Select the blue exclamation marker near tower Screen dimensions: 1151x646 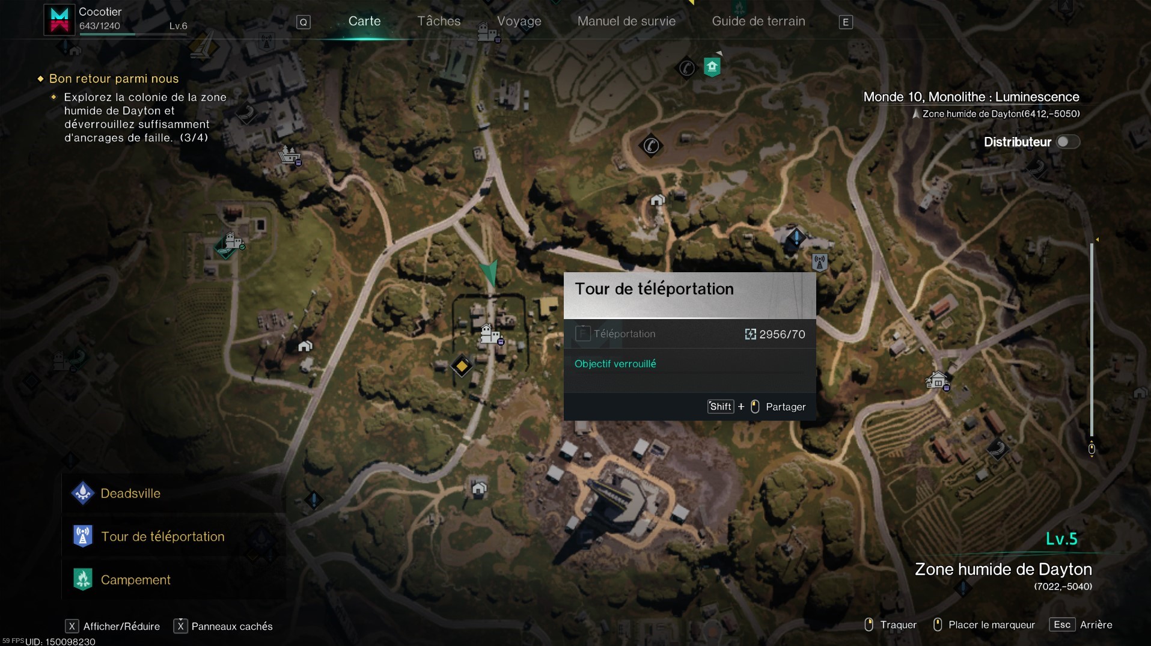796,237
